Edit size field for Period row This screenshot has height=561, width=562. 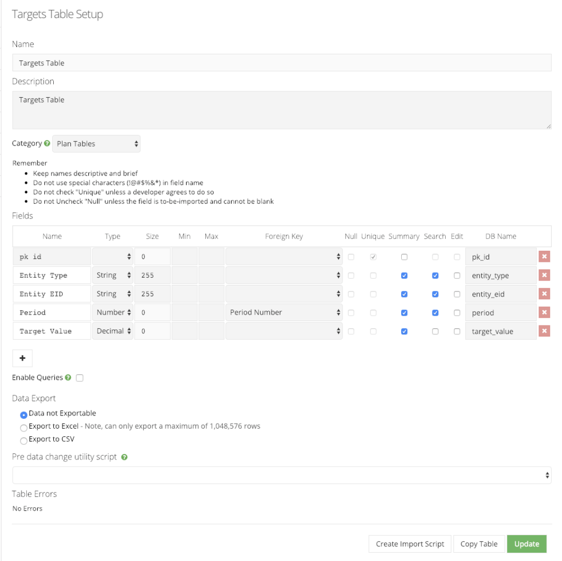[153, 312]
